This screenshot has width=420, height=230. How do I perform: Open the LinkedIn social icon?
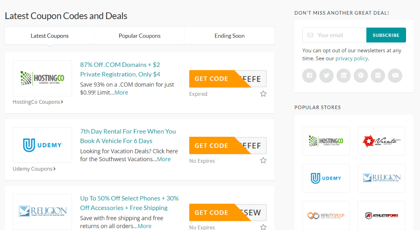(344, 76)
